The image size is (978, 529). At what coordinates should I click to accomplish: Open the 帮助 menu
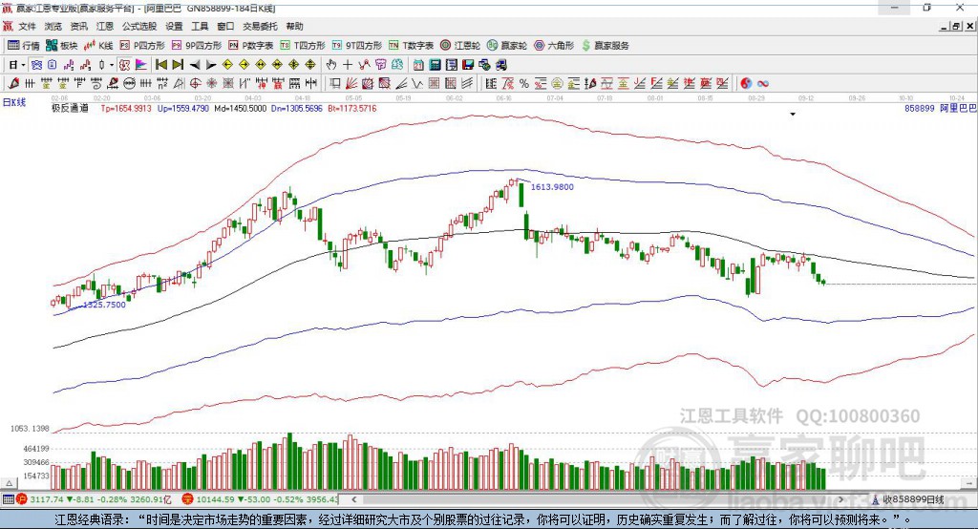pos(294,26)
